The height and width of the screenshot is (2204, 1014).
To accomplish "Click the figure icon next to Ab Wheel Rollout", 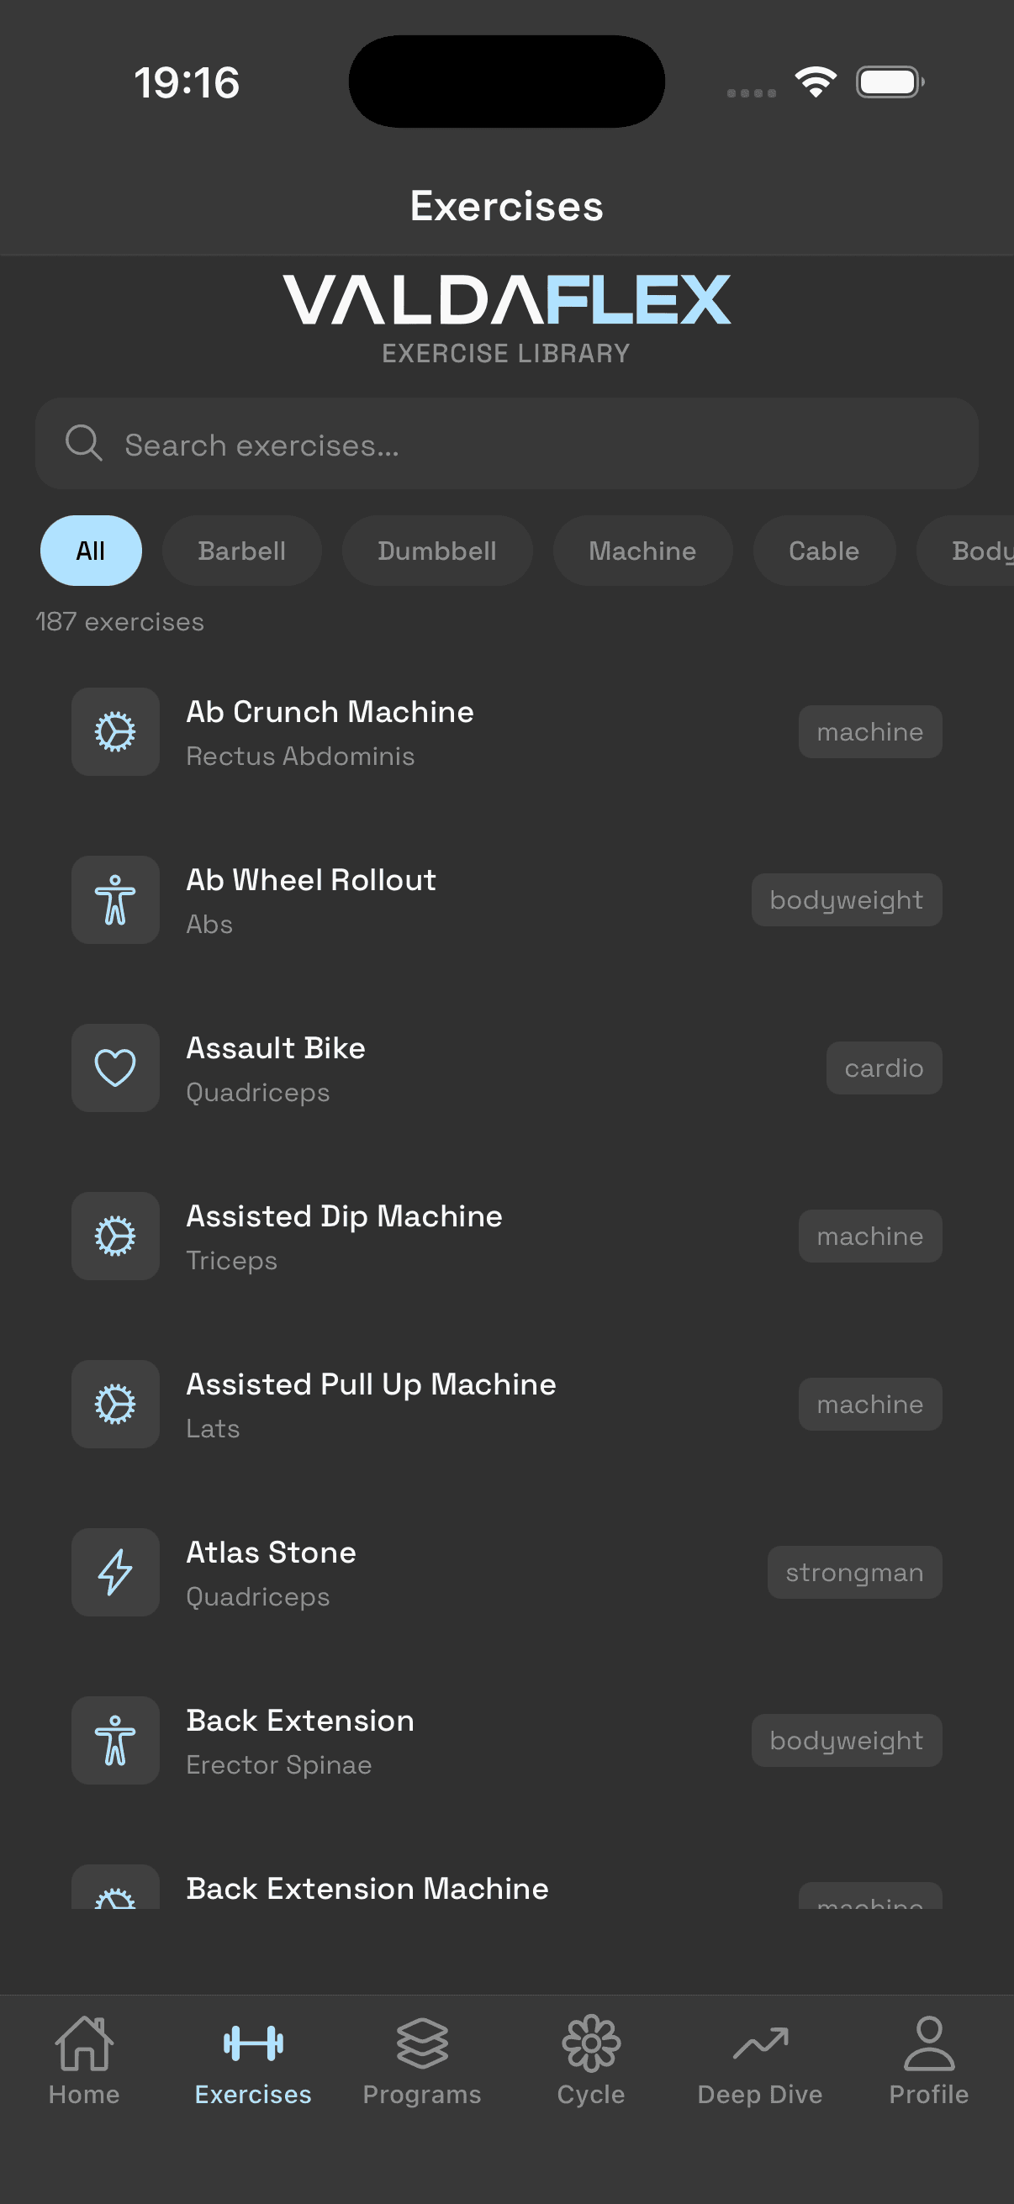I will (114, 899).
